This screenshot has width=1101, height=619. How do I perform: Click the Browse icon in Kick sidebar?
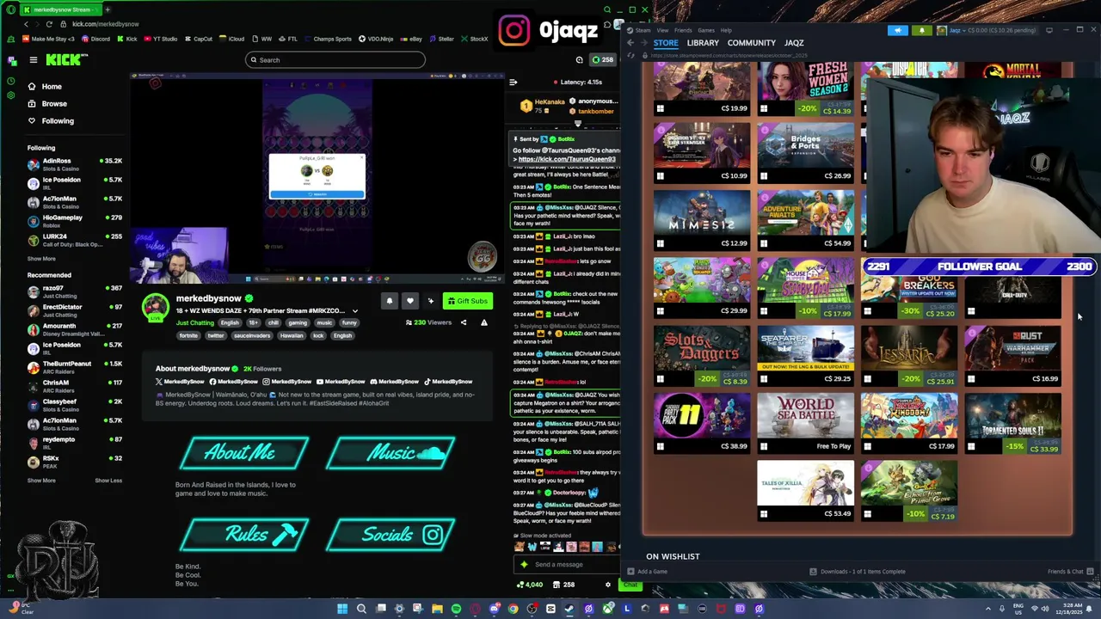point(32,103)
